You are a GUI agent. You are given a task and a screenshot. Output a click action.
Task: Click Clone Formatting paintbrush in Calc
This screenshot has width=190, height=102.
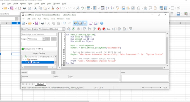[53, 8]
